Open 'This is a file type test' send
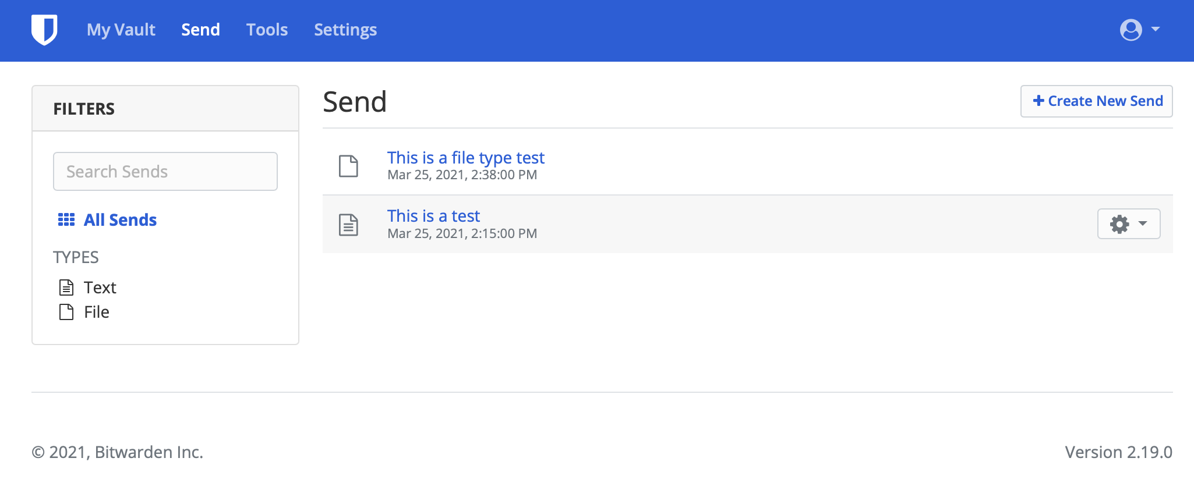1194x497 pixels. [x=466, y=158]
